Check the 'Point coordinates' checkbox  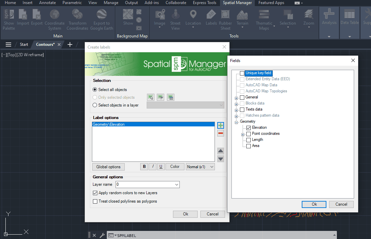point(248,134)
